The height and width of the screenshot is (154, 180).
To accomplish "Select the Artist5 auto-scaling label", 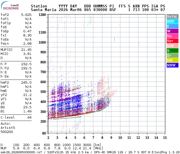I will click(x=8, y=128).
